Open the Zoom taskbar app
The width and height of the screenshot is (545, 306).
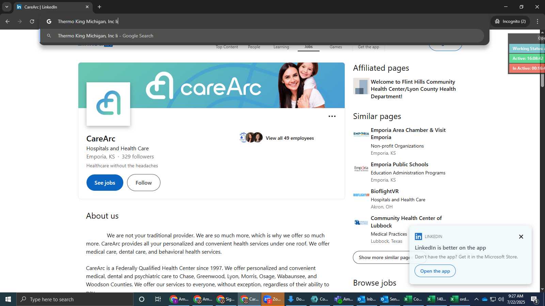[x=273, y=299]
